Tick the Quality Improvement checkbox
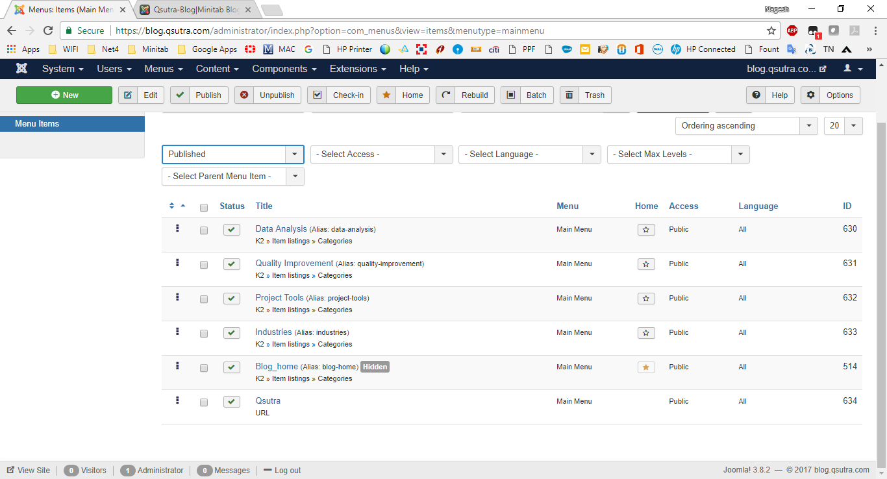 pyautogui.click(x=204, y=265)
